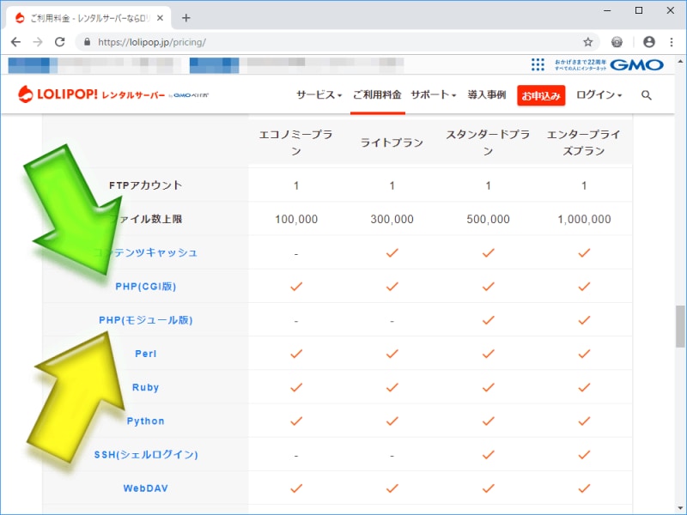
Task: Click the ライトプラン column header
Action: [392, 142]
